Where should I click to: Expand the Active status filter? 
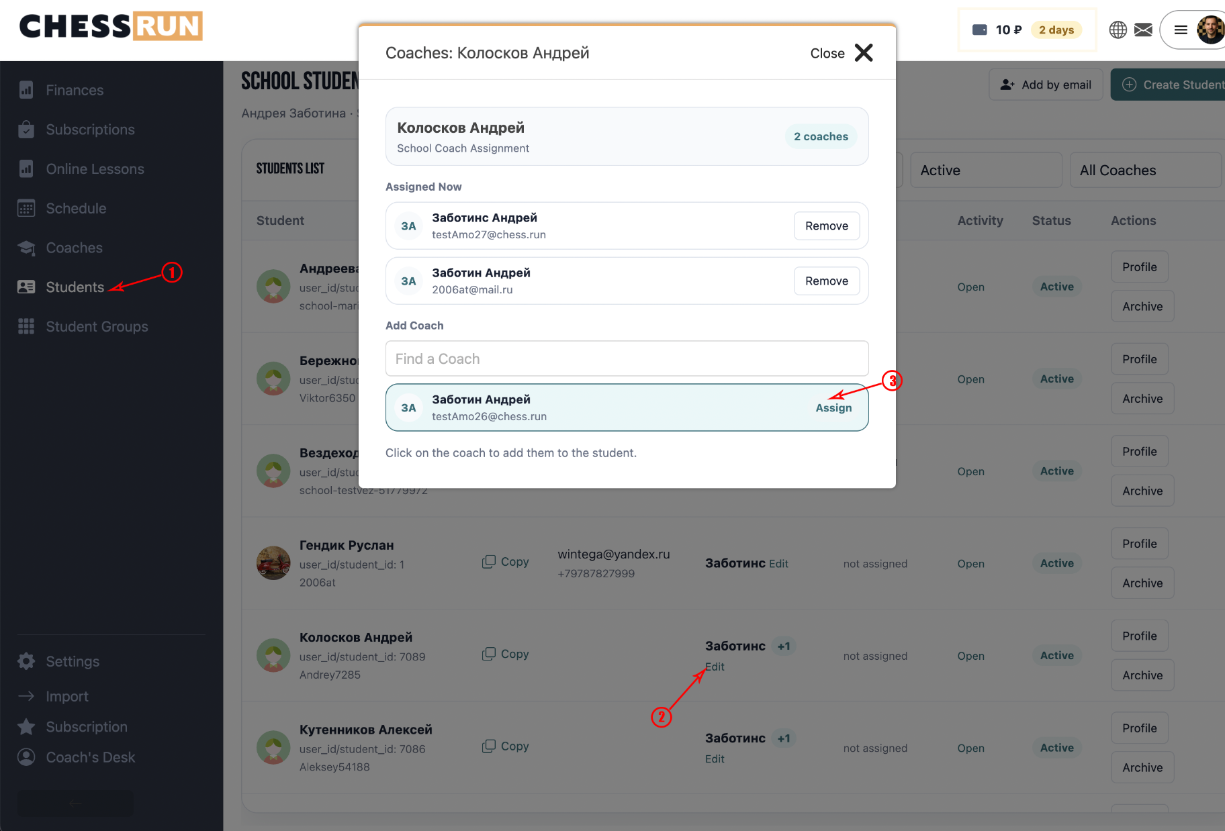point(986,170)
